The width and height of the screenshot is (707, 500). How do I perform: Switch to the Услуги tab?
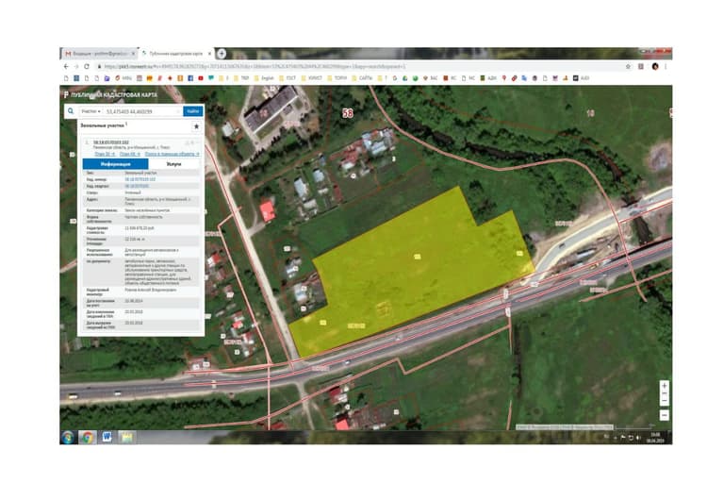173,164
